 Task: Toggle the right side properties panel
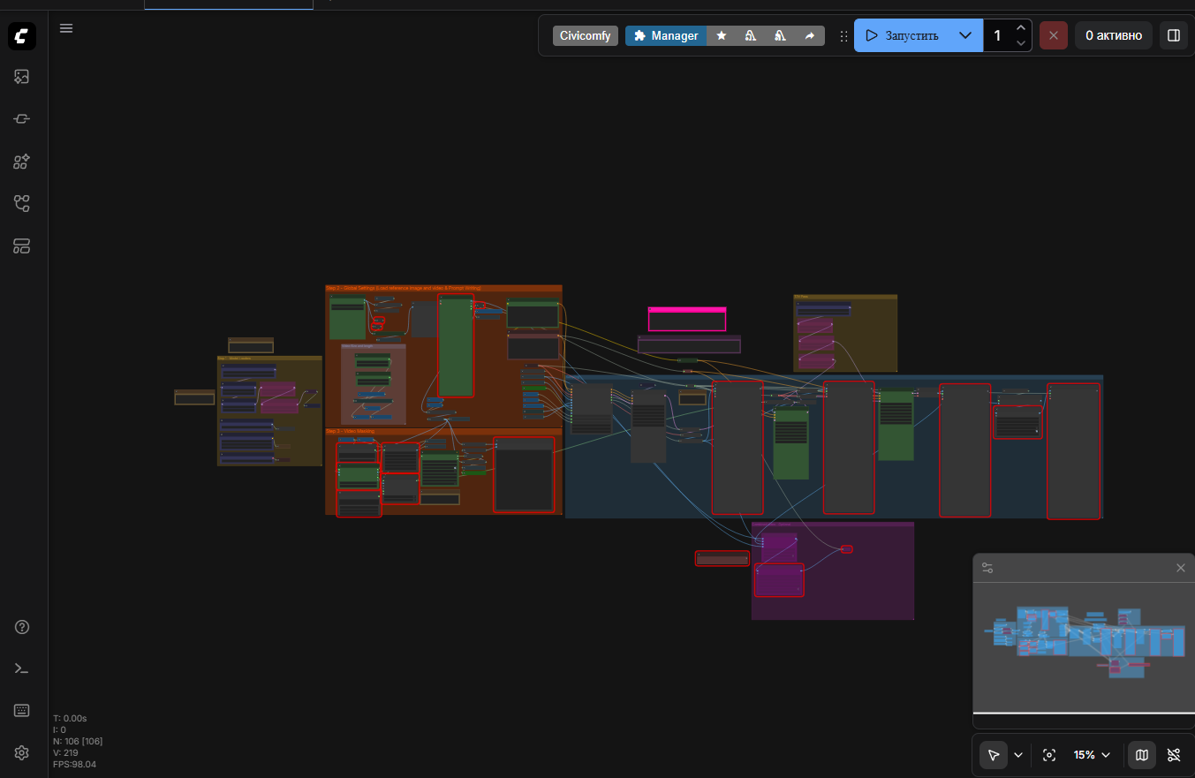pyautogui.click(x=1174, y=35)
